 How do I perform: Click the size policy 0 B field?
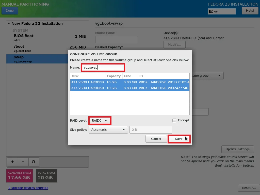pyautogui.click(x=151, y=130)
